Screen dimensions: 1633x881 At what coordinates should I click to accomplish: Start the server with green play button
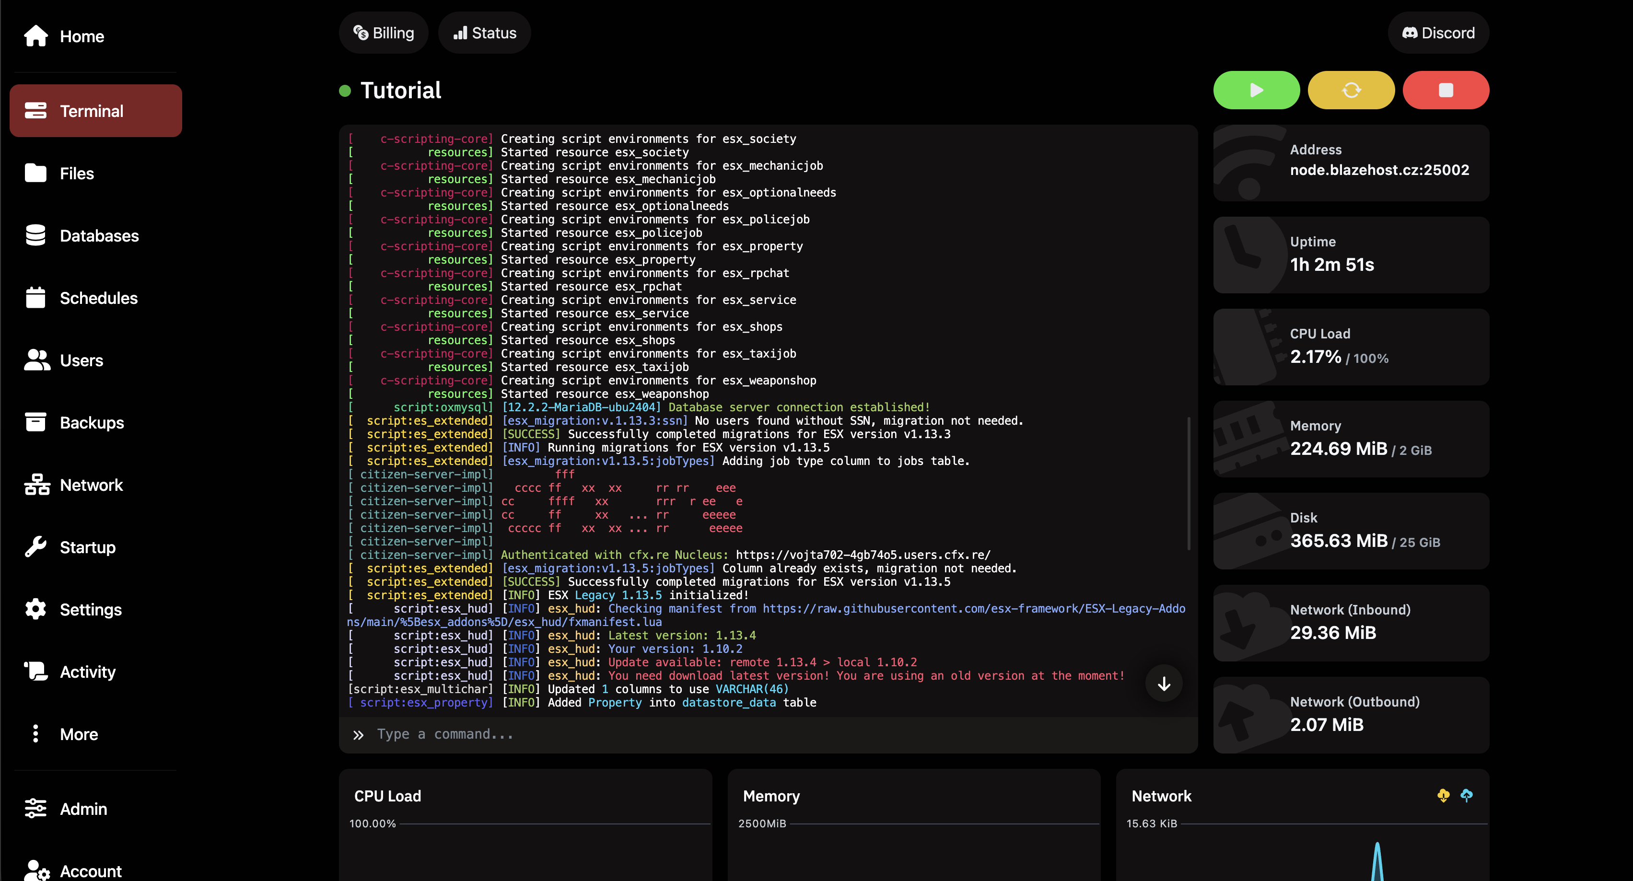click(1257, 90)
